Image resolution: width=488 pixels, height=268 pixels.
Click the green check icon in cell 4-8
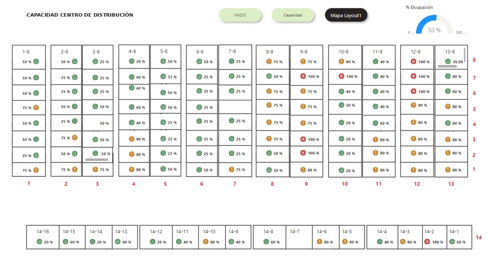(x=131, y=61)
